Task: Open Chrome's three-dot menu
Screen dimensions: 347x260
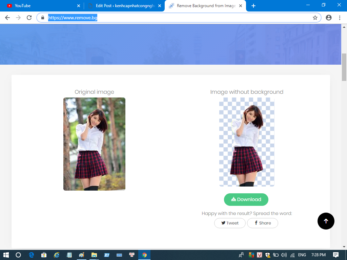Action: point(340,18)
